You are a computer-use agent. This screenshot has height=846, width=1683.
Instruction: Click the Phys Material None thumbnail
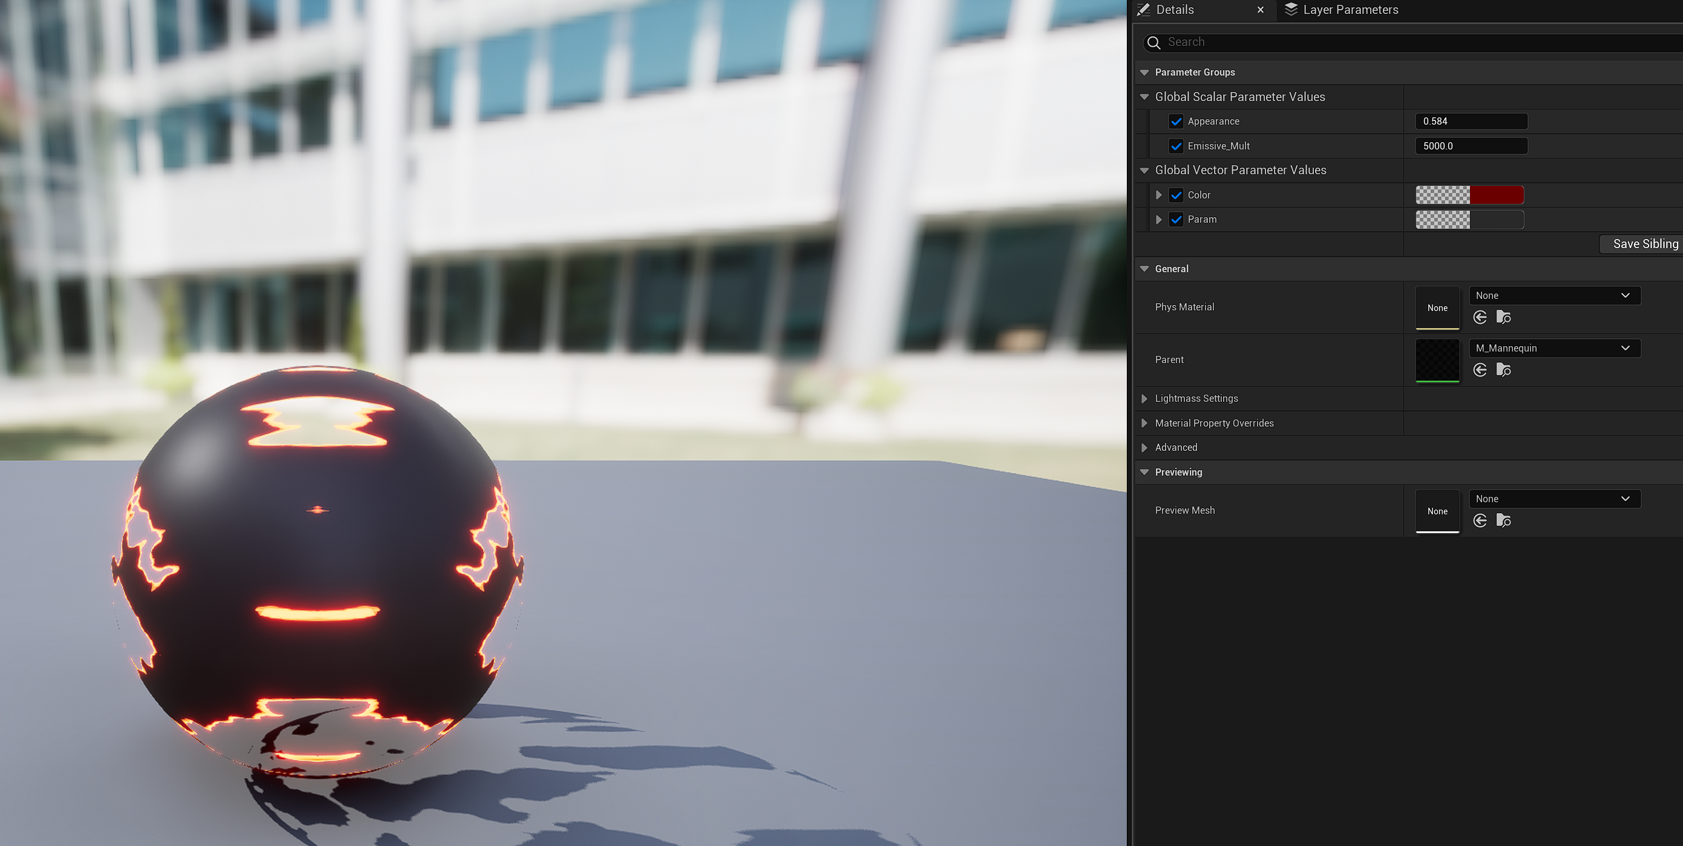1437,307
